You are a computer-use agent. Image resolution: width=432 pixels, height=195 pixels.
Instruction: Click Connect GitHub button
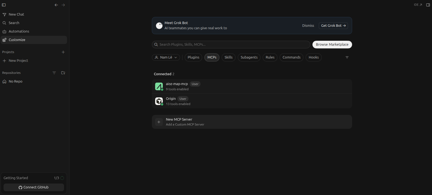(x=34, y=187)
